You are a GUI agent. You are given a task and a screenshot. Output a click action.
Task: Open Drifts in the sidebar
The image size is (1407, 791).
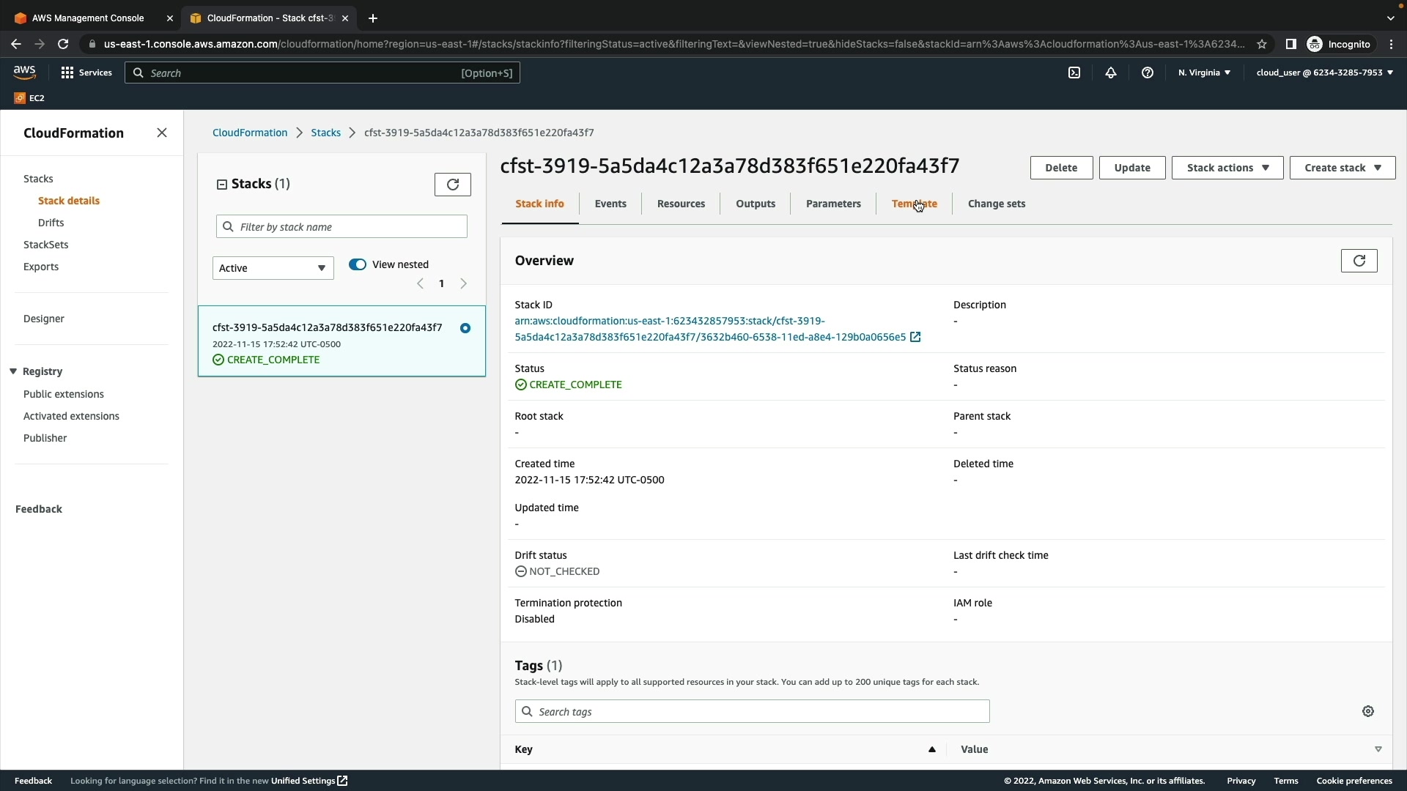pyautogui.click(x=51, y=223)
